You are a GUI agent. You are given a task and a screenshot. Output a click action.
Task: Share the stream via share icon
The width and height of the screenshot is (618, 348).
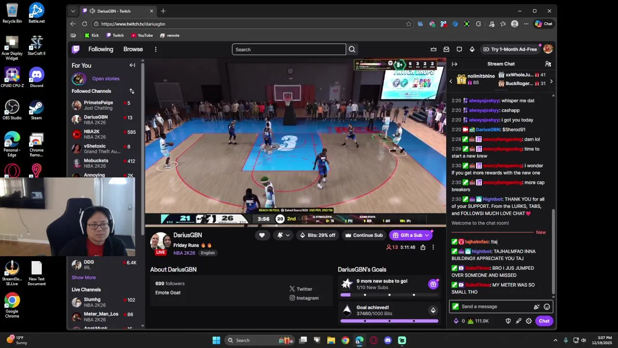click(423, 247)
